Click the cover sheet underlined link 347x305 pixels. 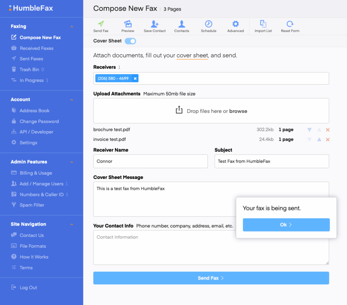192,56
